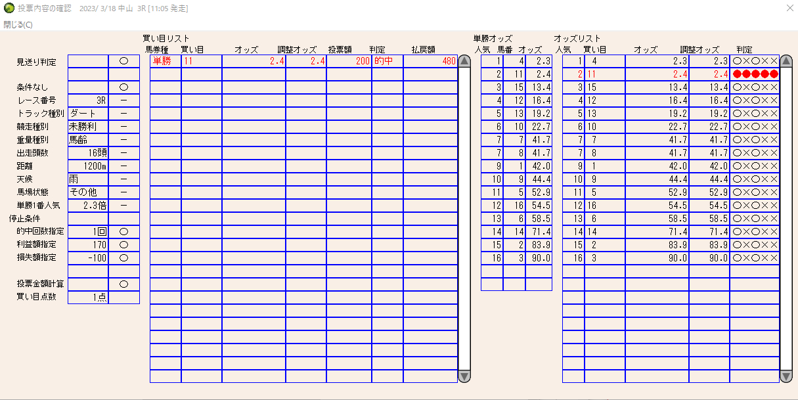Click the title 投票内容の確認 text
This screenshot has width=798, height=400.
point(45,9)
